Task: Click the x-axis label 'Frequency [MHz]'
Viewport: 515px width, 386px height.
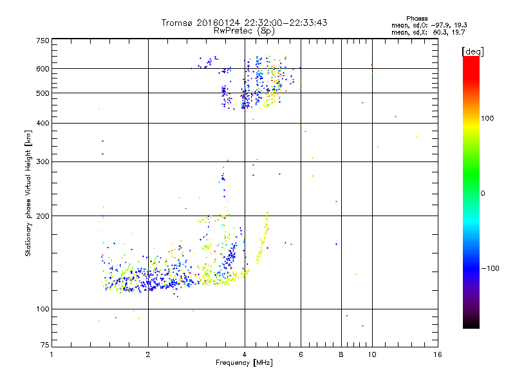Action: (x=244, y=363)
